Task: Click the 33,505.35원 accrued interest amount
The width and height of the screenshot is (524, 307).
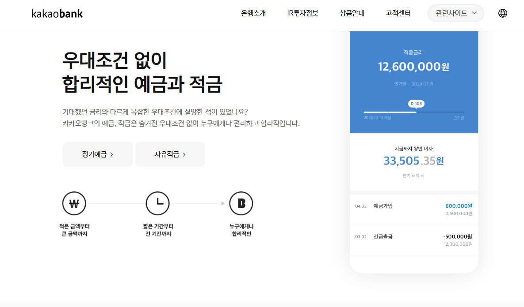Action: click(x=413, y=161)
